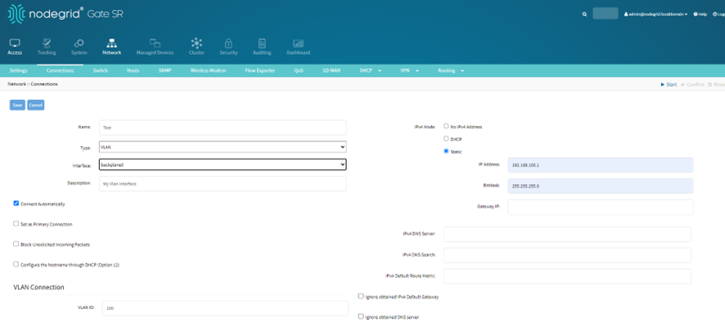Select DHCP IPv4 mode radio option

coord(446,139)
